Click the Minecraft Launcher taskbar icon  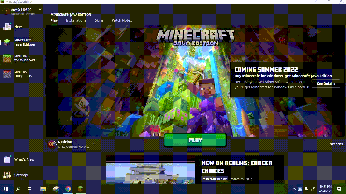click(80, 189)
